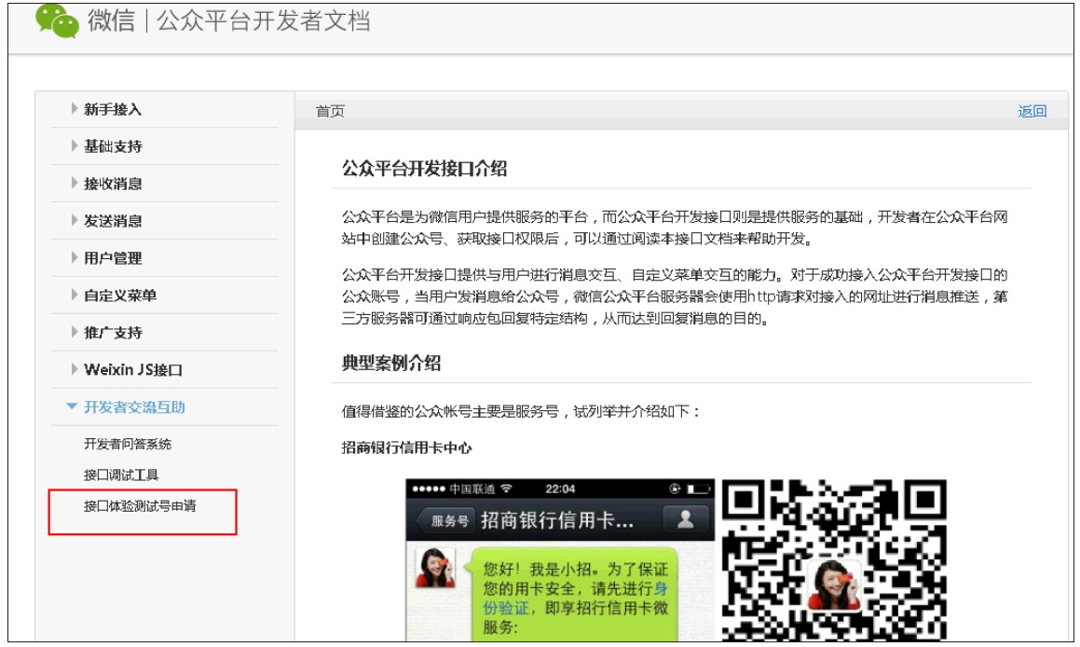Expand the 基础支持 arrow

point(75,145)
